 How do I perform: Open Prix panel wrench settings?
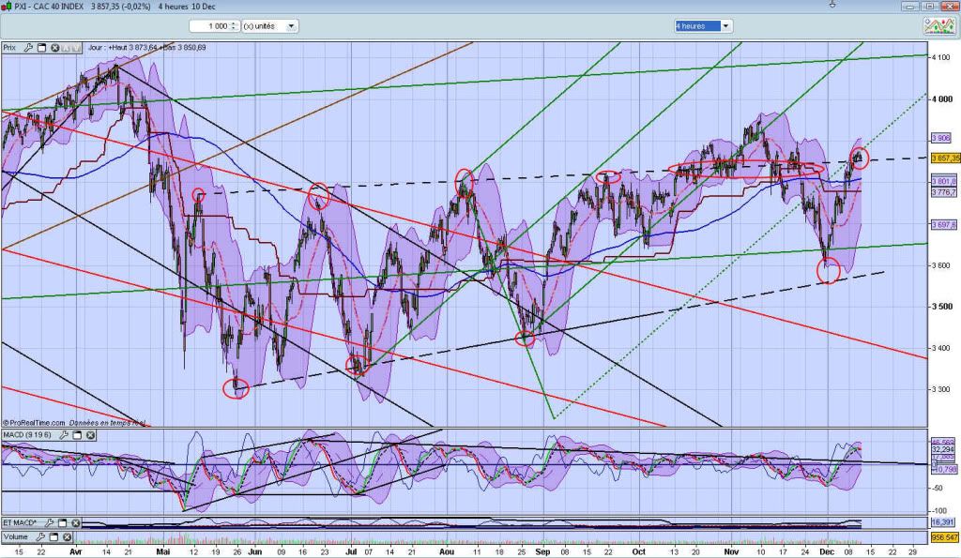pos(28,47)
